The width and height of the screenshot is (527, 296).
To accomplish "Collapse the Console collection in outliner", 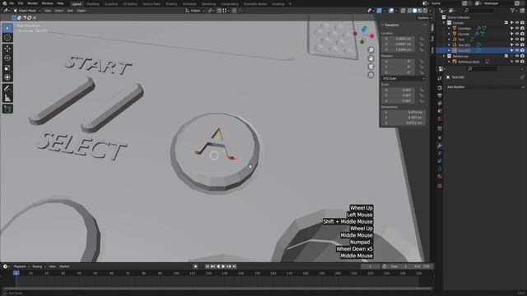I will (444, 23).
